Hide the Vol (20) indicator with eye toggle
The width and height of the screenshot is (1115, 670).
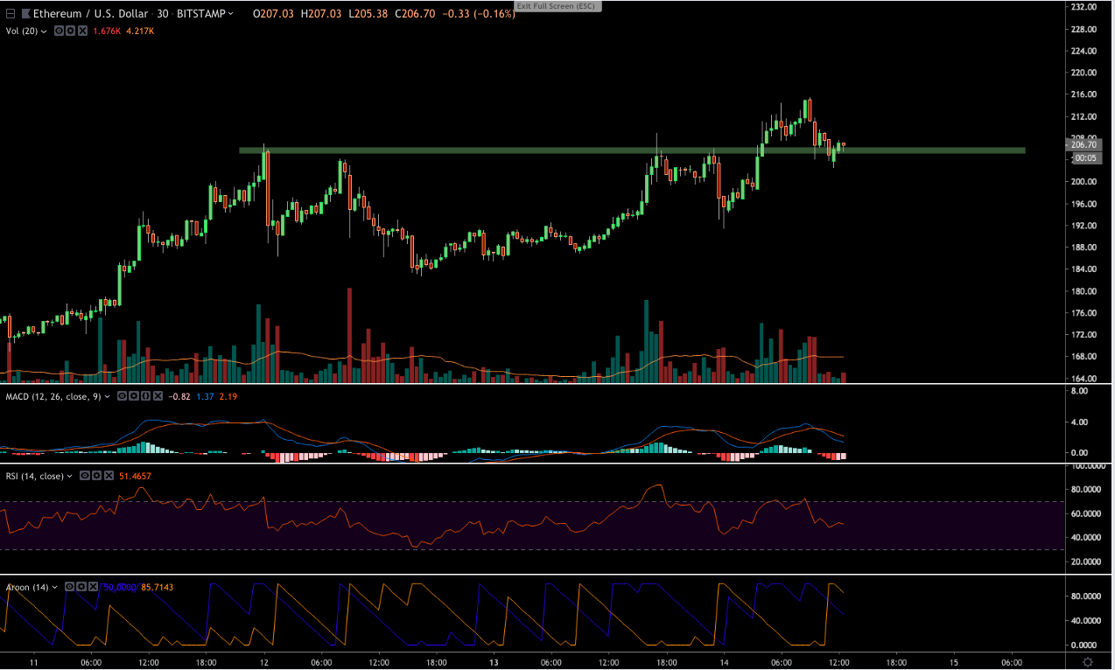pos(59,31)
